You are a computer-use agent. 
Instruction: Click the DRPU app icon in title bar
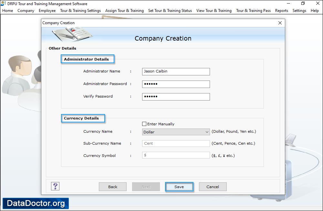pos(3,4)
